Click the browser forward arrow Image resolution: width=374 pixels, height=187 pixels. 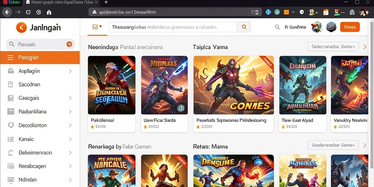18,12
